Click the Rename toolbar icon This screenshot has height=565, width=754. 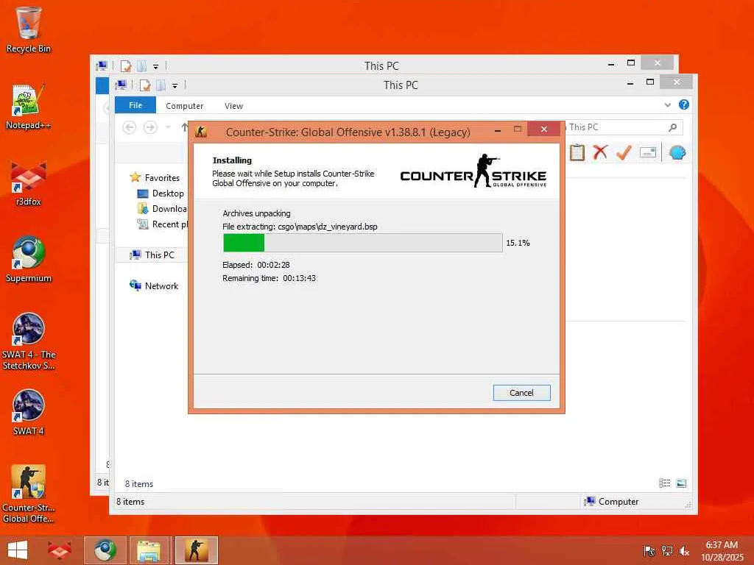648,153
